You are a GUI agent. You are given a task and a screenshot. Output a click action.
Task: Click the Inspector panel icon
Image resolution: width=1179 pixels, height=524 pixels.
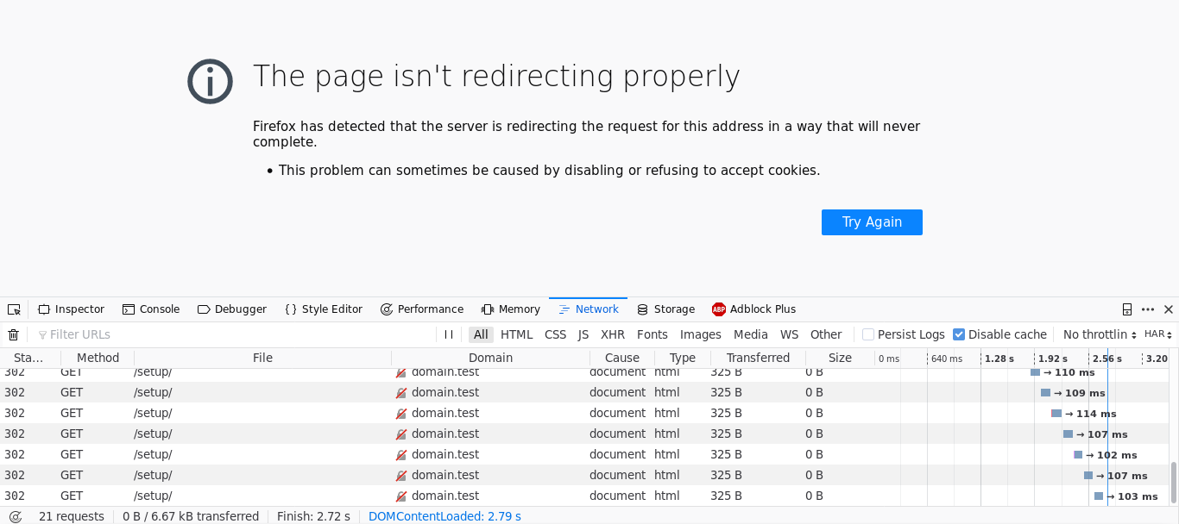pyautogui.click(x=44, y=309)
